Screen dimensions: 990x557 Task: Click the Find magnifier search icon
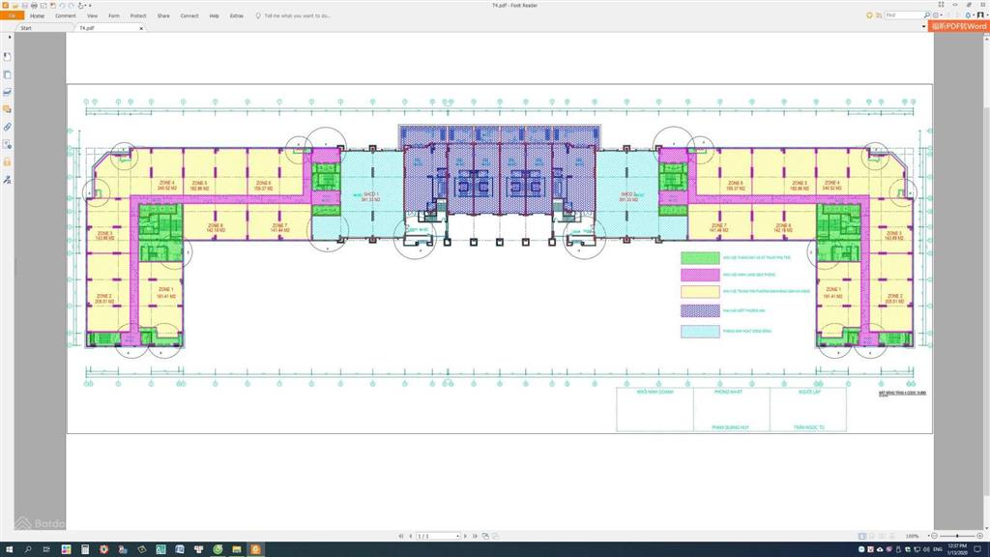click(926, 15)
